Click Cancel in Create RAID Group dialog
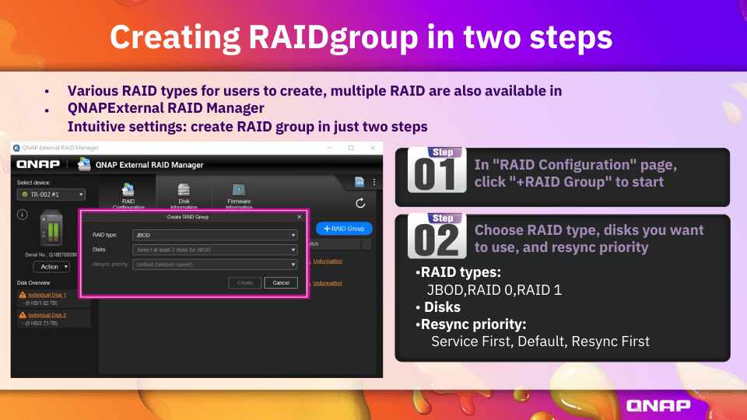The height and width of the screenshot is (420, 747). [281, 283]
